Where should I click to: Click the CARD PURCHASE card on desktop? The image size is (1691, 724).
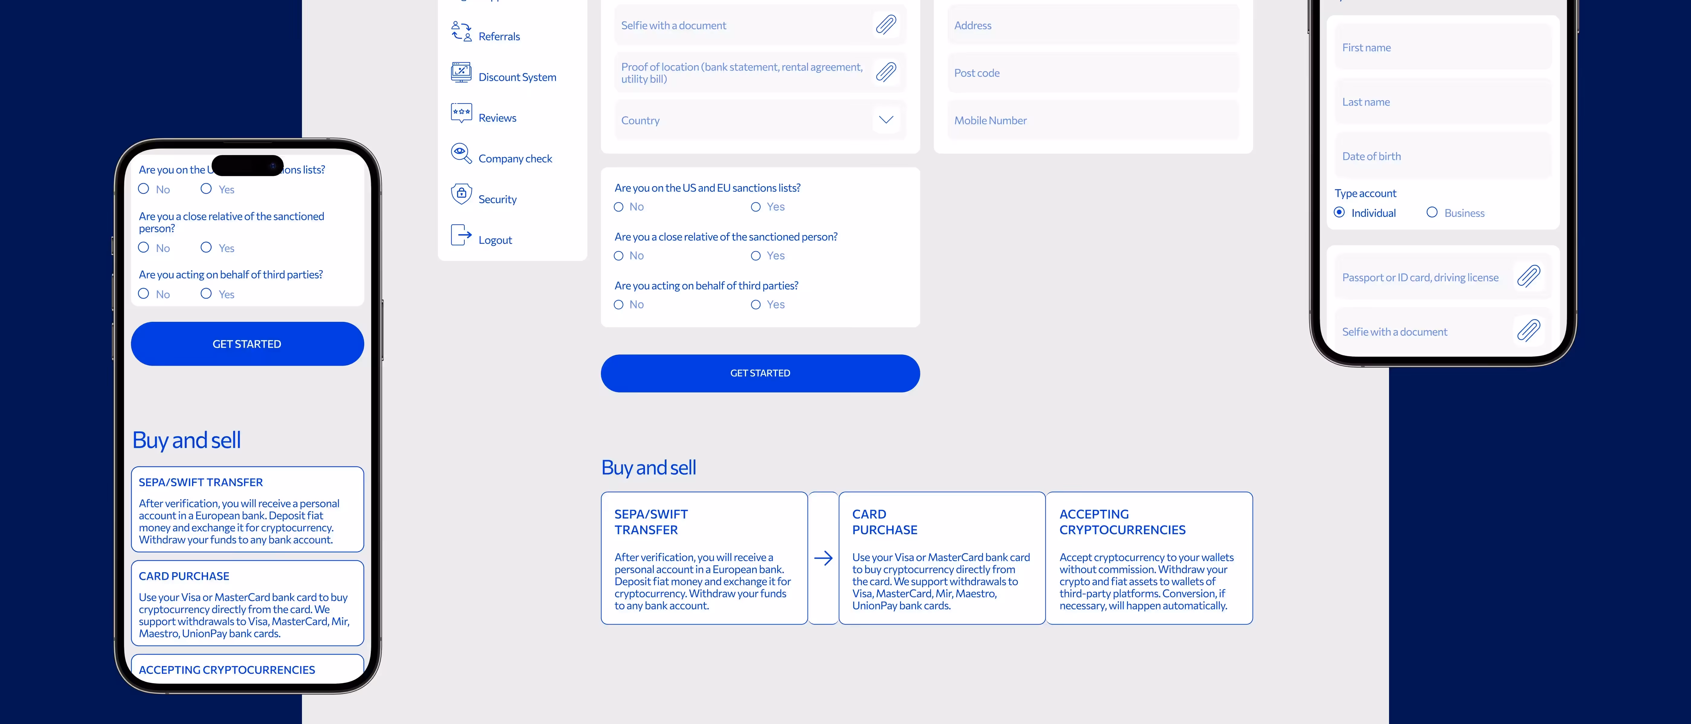coord(942,558)
